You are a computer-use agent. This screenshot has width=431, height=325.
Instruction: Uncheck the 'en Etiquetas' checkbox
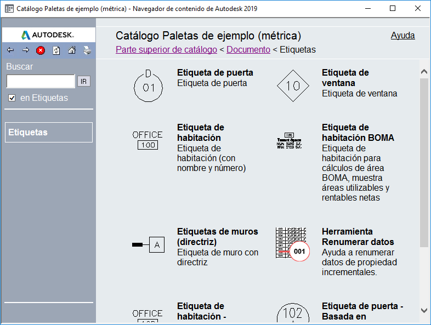[x=12, y=98]
